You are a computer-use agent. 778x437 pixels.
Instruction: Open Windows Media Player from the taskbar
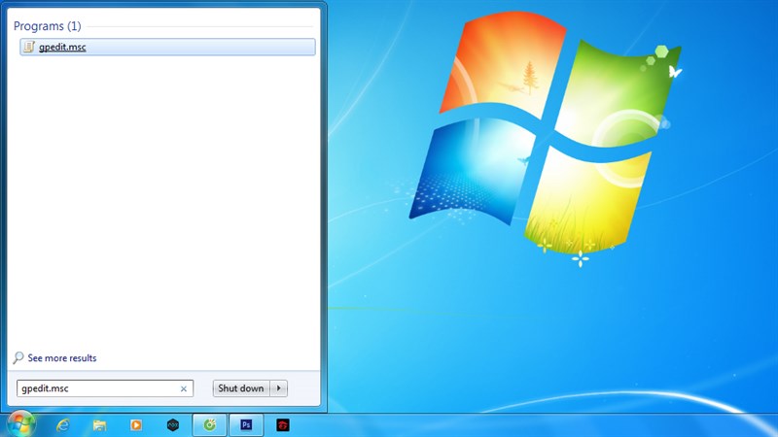[136, 425]
